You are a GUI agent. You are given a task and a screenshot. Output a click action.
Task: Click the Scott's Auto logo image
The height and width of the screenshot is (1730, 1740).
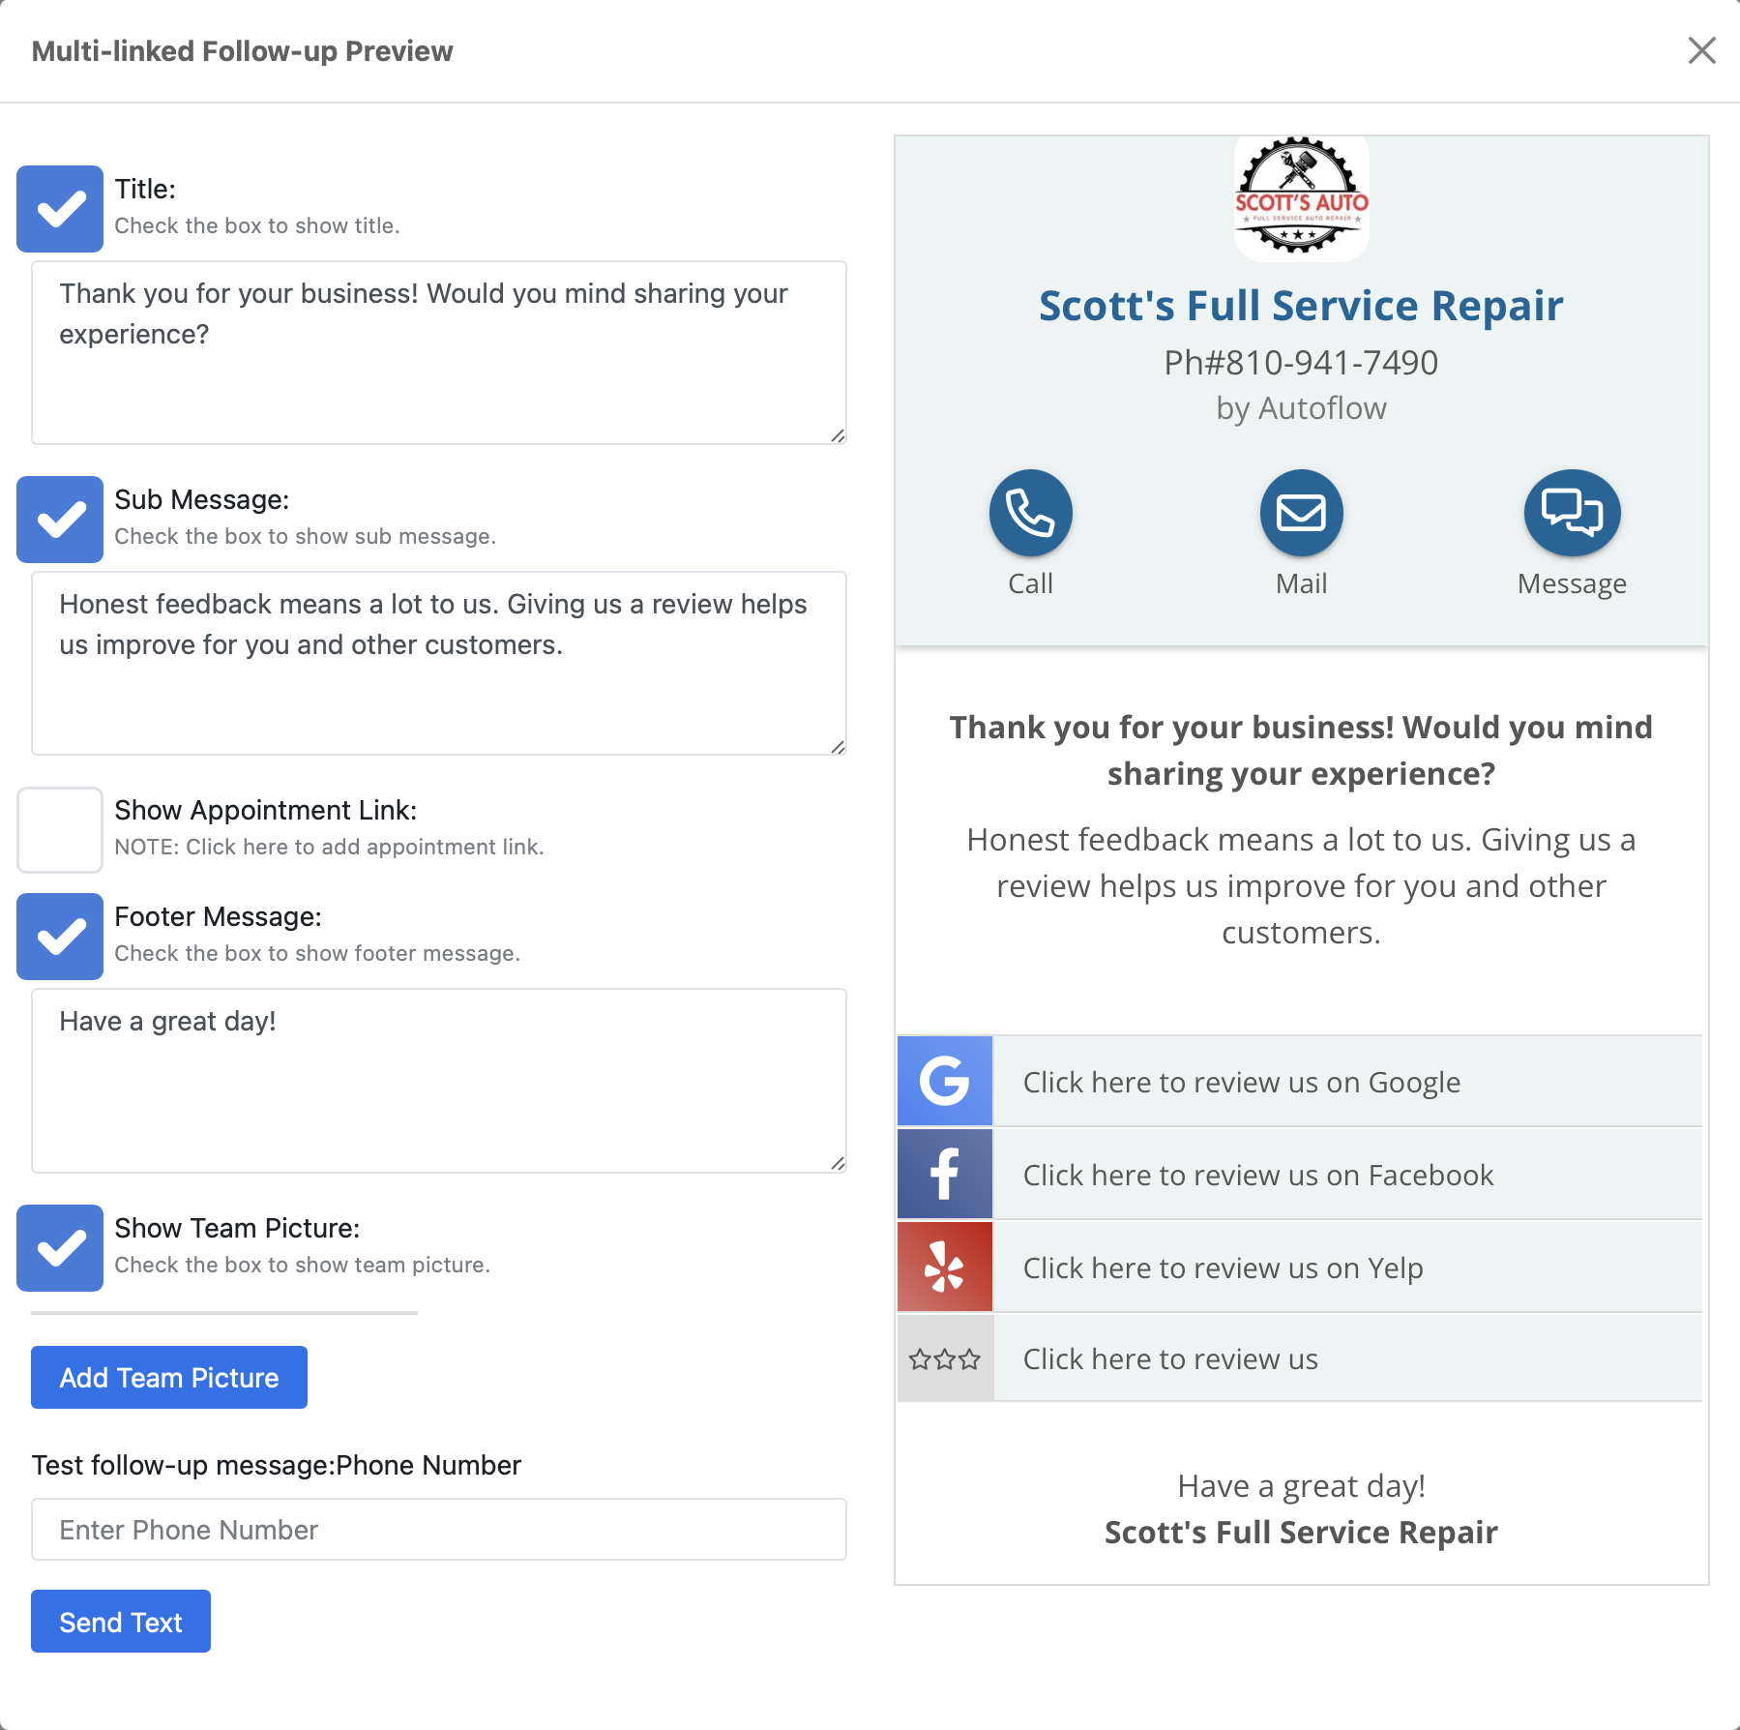[x=1301, y=197]
